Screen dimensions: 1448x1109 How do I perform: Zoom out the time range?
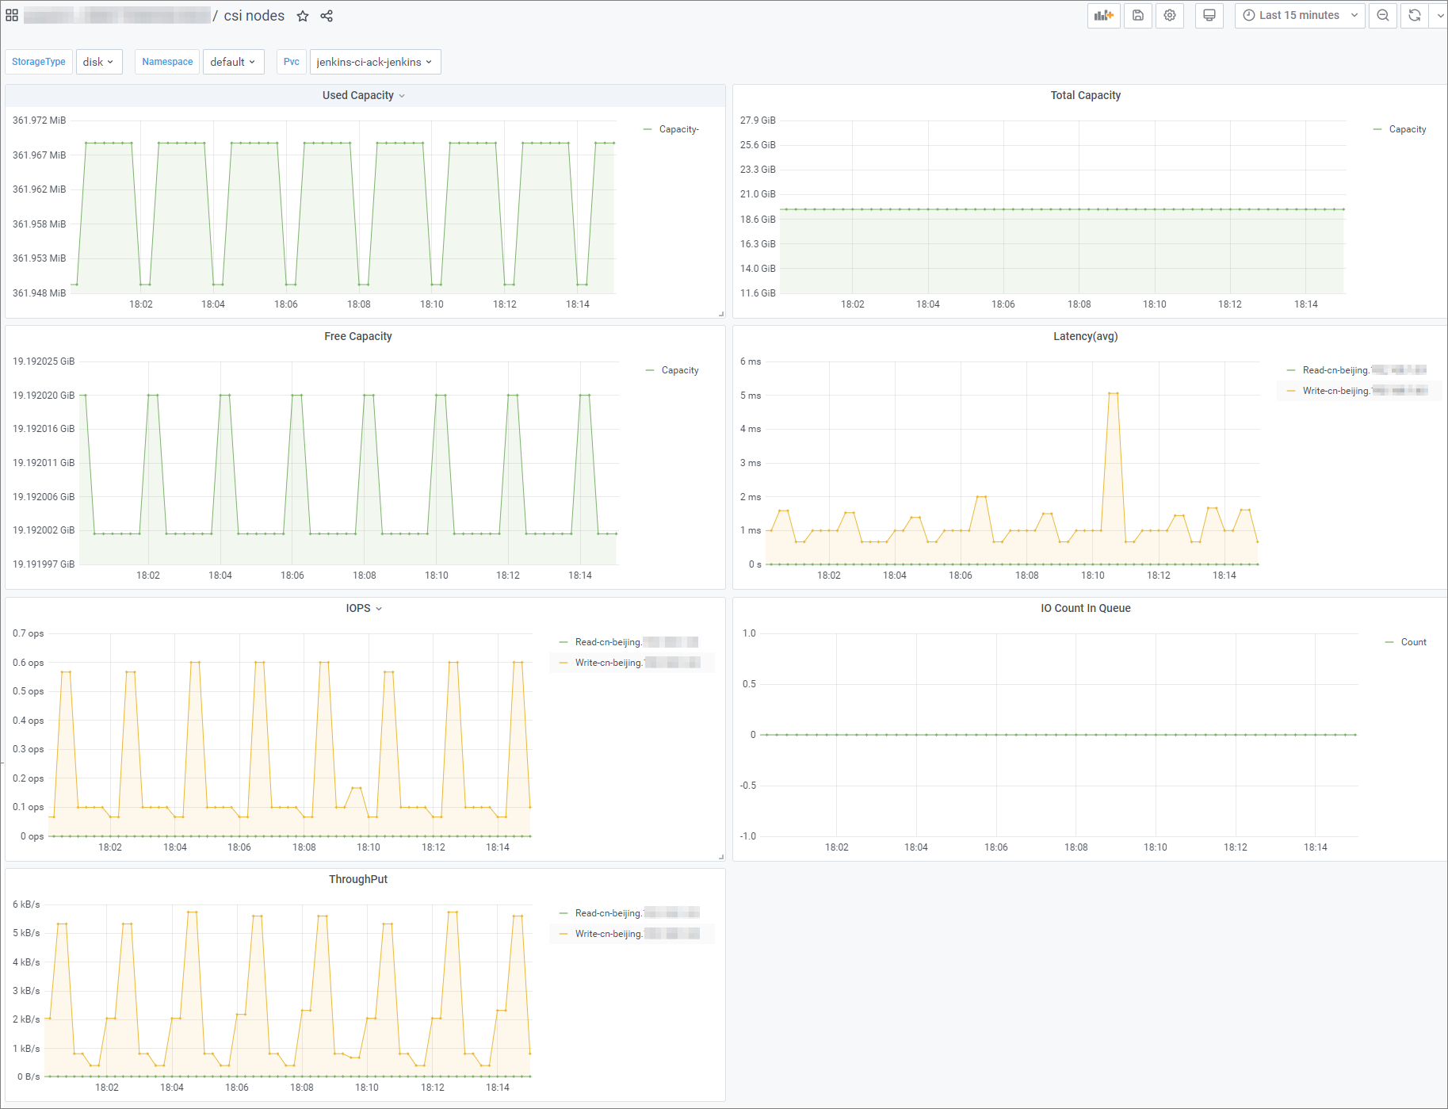1383,15
